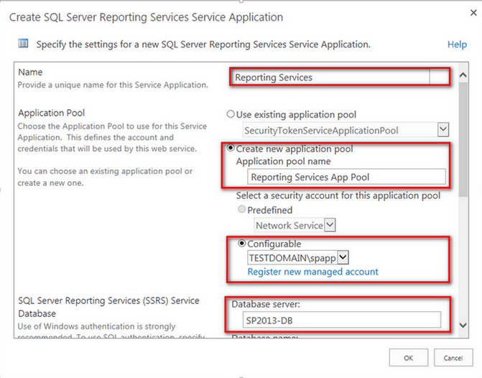Click the scroll up arrow of the settings pane
The width and height of the screenshot is (482, 378).
point(463,75)
